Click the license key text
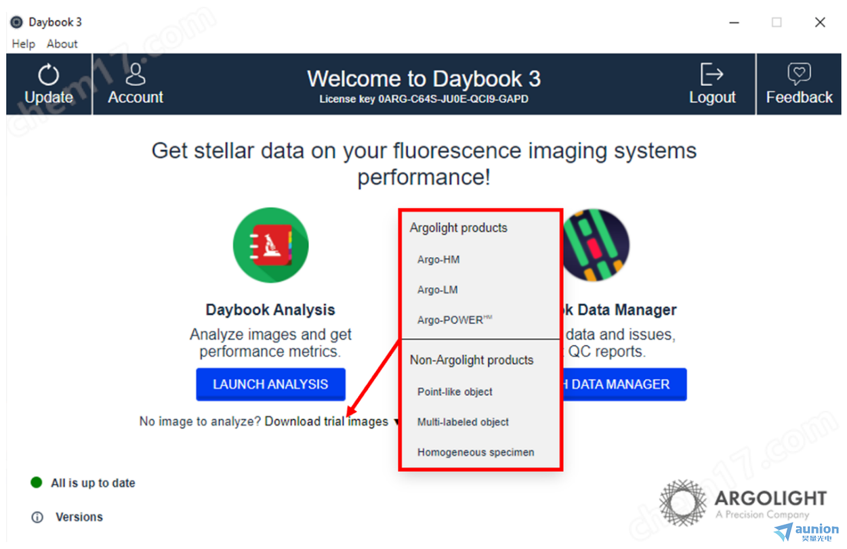Viewport: 847px width, 549px height. pyautogui.click(x=424, y=100)
